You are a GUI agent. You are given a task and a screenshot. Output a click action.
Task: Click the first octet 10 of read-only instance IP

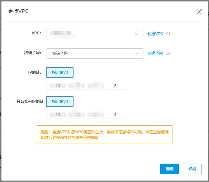pos(58,115)
